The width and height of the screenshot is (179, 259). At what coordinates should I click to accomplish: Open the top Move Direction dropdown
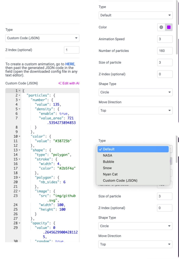click(x=136, y=111)
